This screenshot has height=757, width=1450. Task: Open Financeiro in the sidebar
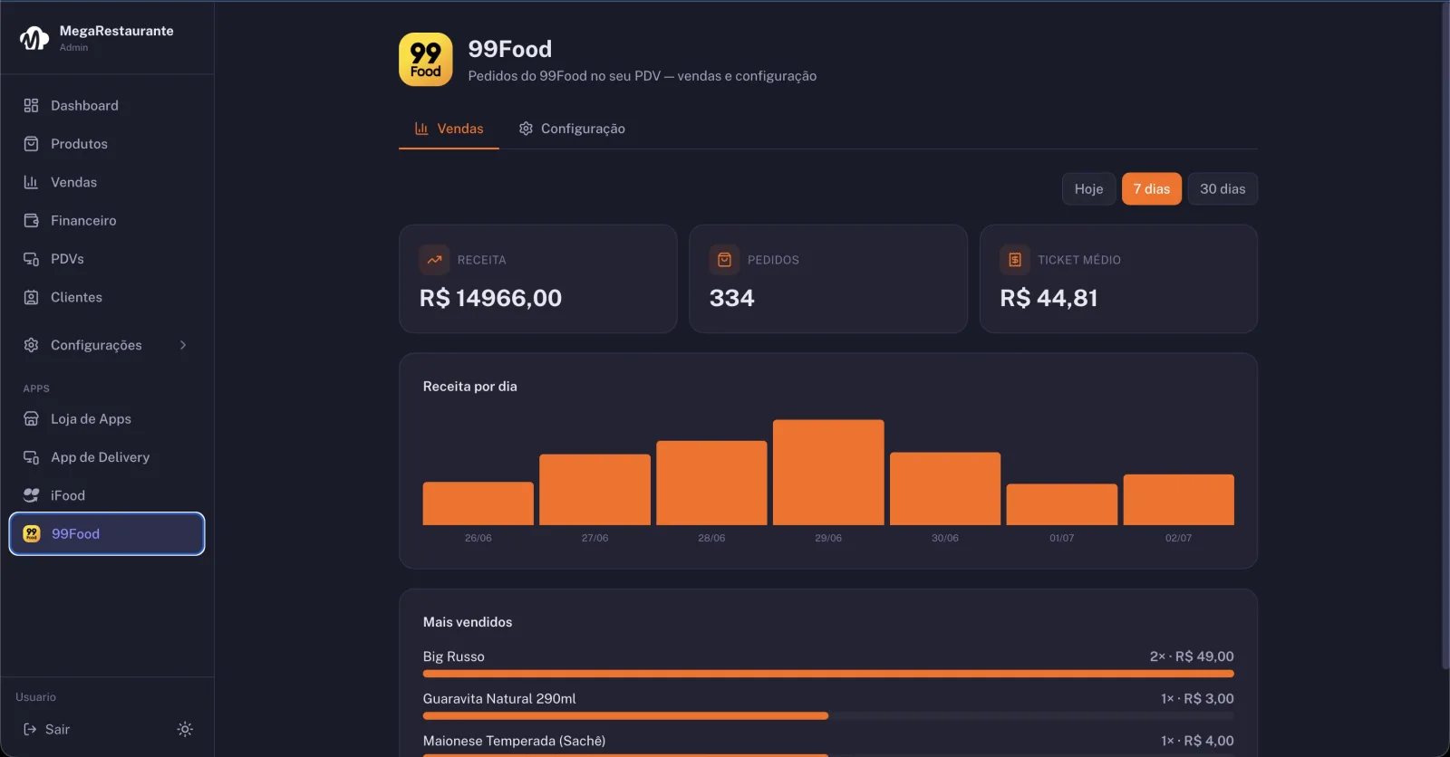pos(107,221)
